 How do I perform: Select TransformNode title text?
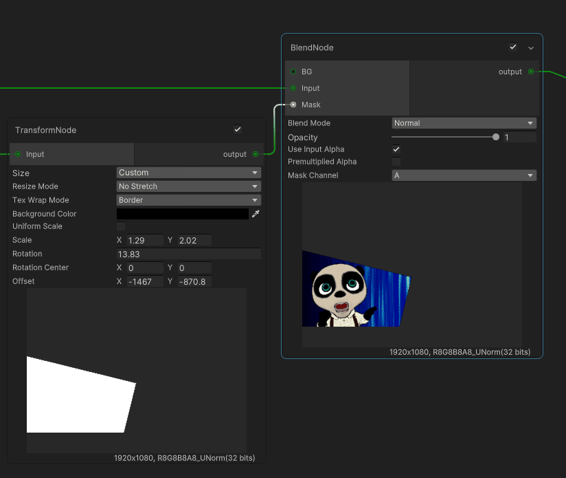tap(45, 130)
